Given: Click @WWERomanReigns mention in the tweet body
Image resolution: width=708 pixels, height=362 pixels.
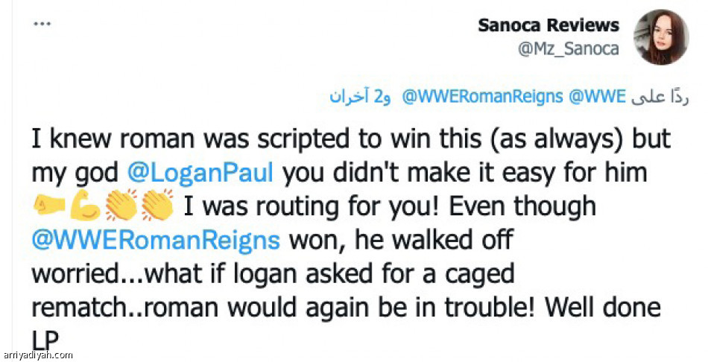Looking at the screenshot, I should 157,241.
